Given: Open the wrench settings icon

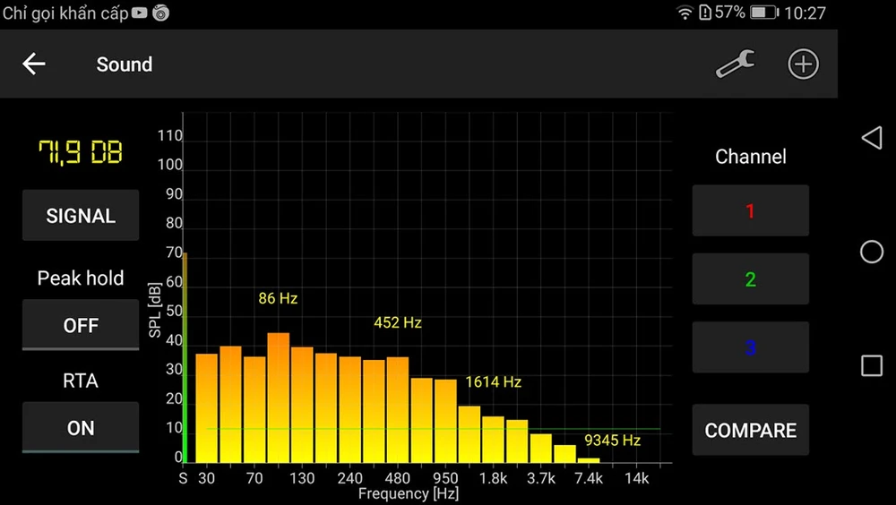Looking at the screenshot, I should point(735,64).
